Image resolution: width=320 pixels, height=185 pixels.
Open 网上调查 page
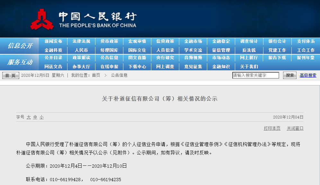coord(165,67)
